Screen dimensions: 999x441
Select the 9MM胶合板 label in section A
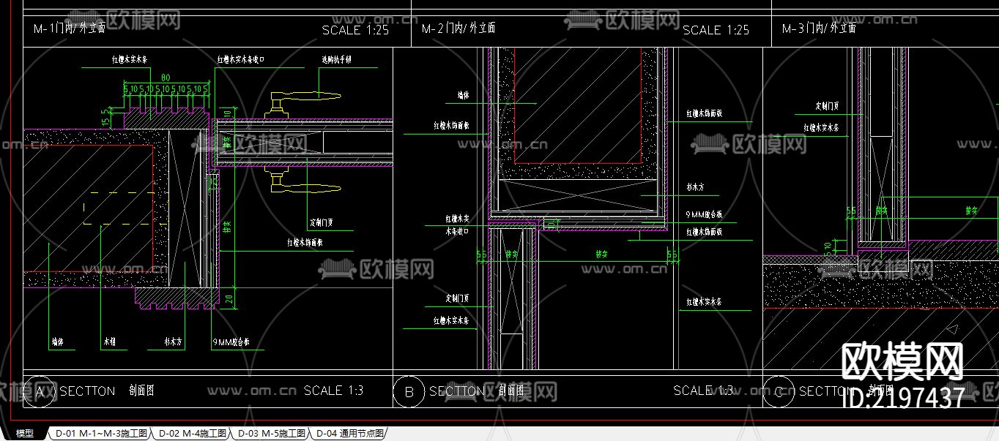(x=231, y=342)
